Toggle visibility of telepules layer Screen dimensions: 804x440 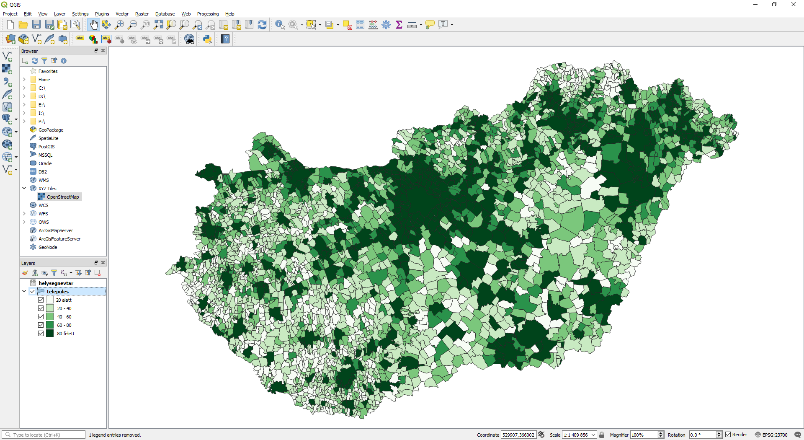tap(32, 291)
